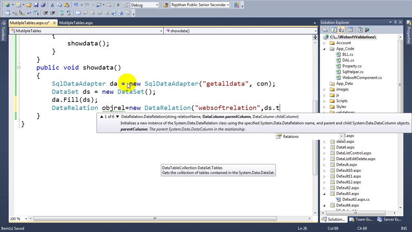Click Solution Explorer Properties toolbar icon
The height and width of the screenshot is (232, 412).
(325, 30)
